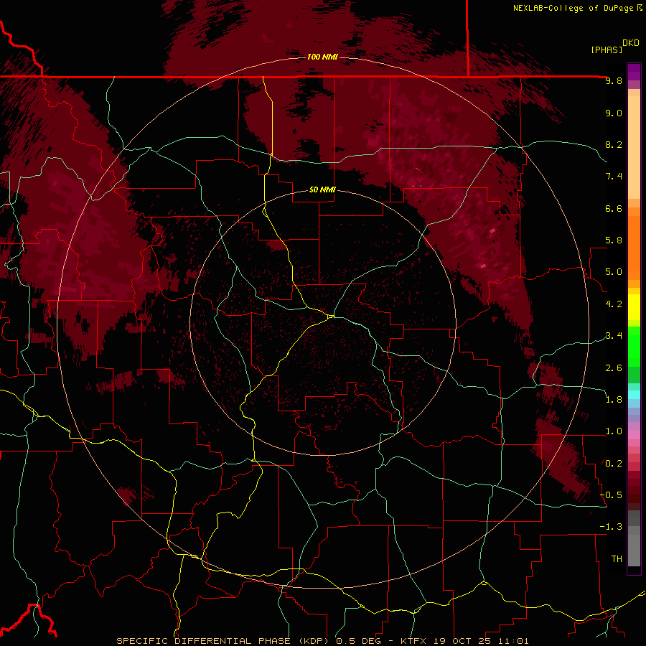The image size is (646, 646).
Task: Click the DKD [PHAS] legend title
Action: coord(614,46)
